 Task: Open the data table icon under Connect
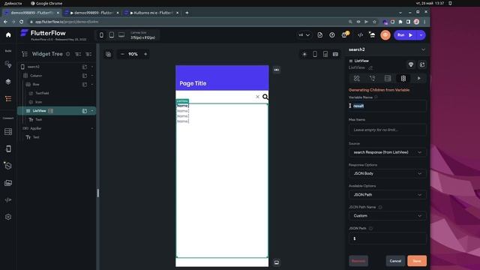coord(8,132)
